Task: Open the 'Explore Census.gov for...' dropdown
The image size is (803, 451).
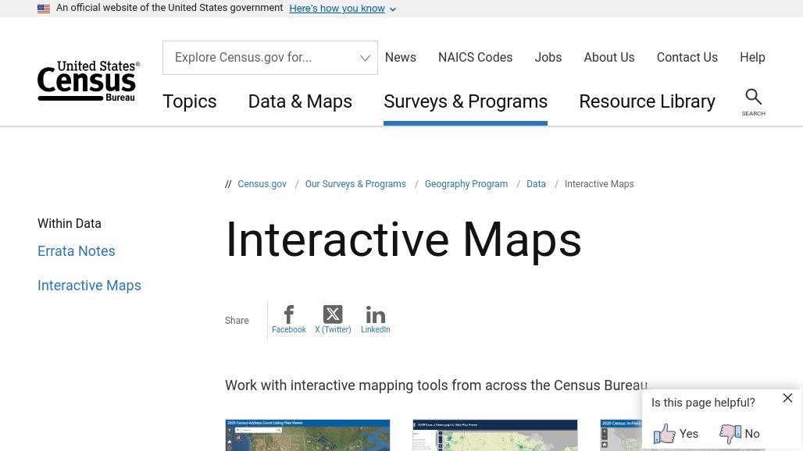Action: (x=270, y=58)
